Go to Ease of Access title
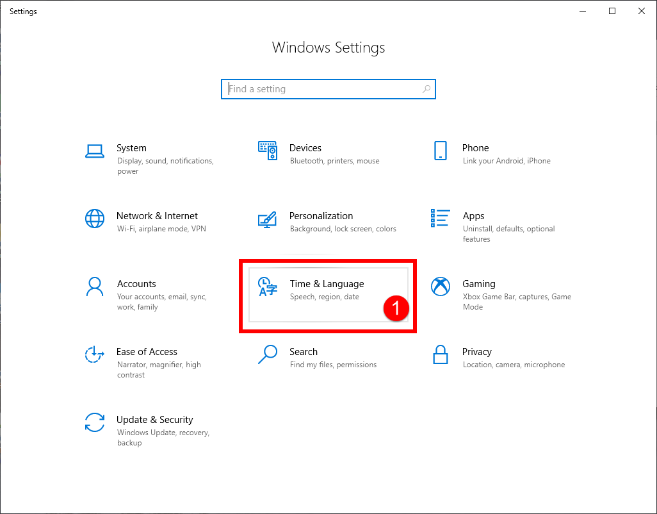 pyautogui.click(x=147, y=352)
